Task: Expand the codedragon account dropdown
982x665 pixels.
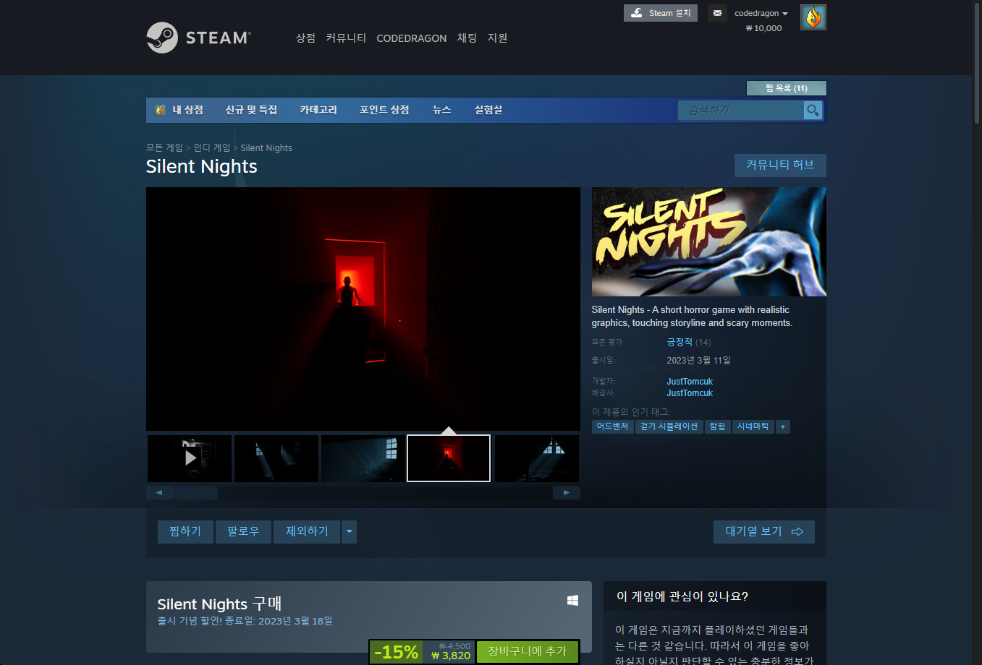Action: click(761, 13)
